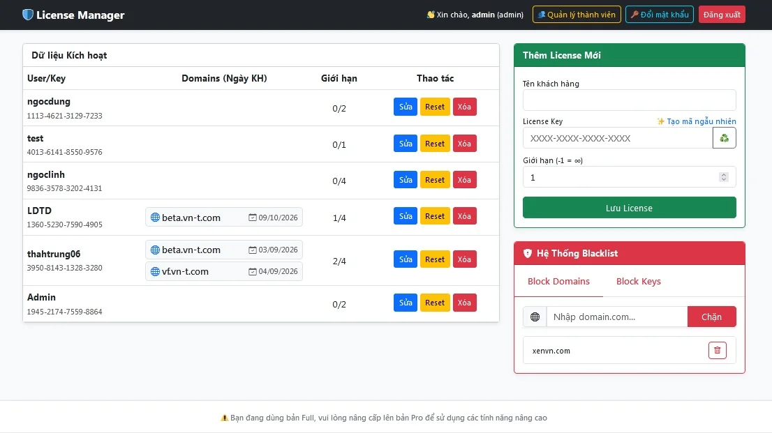Click Sửa for ngoclinh
Viewport: 772px width, 433px height.
pos(406,180)
